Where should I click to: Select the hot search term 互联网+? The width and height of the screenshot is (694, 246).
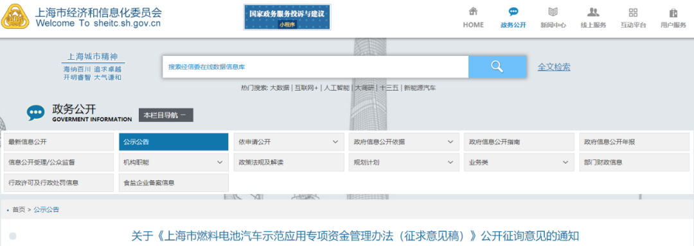(x=307, y=87)
